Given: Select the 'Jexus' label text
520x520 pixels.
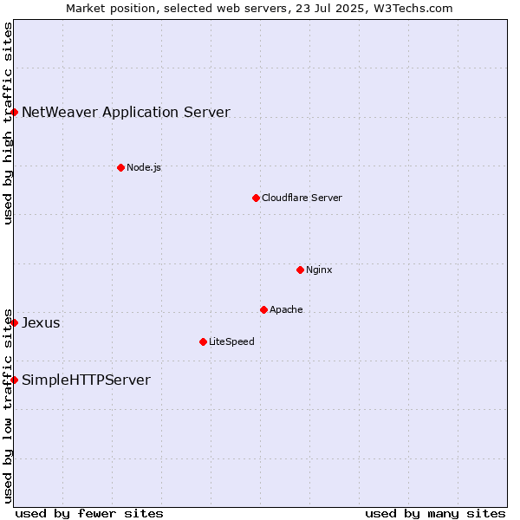Looking at the screenshot, I should [x=41, y=323].
